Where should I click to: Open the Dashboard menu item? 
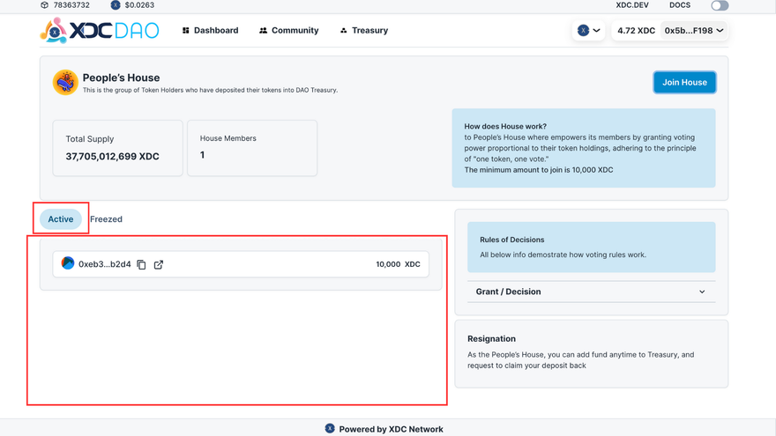point(210,31)
